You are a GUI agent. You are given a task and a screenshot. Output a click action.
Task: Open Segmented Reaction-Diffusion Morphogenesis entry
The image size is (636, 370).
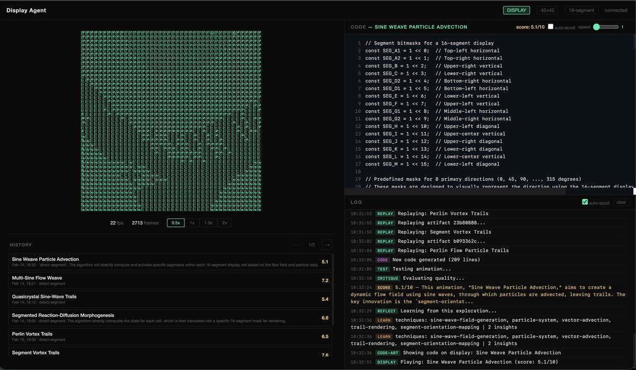(x=170, y=318)
